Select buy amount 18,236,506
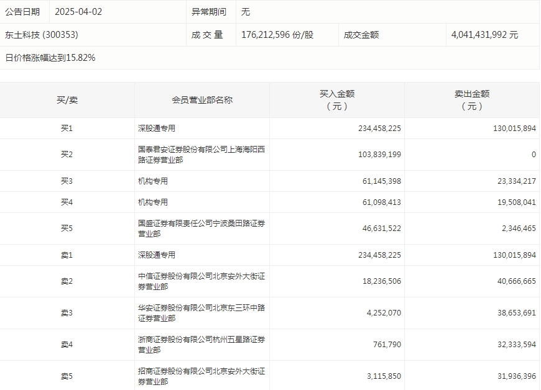 (x=382, y=281)
